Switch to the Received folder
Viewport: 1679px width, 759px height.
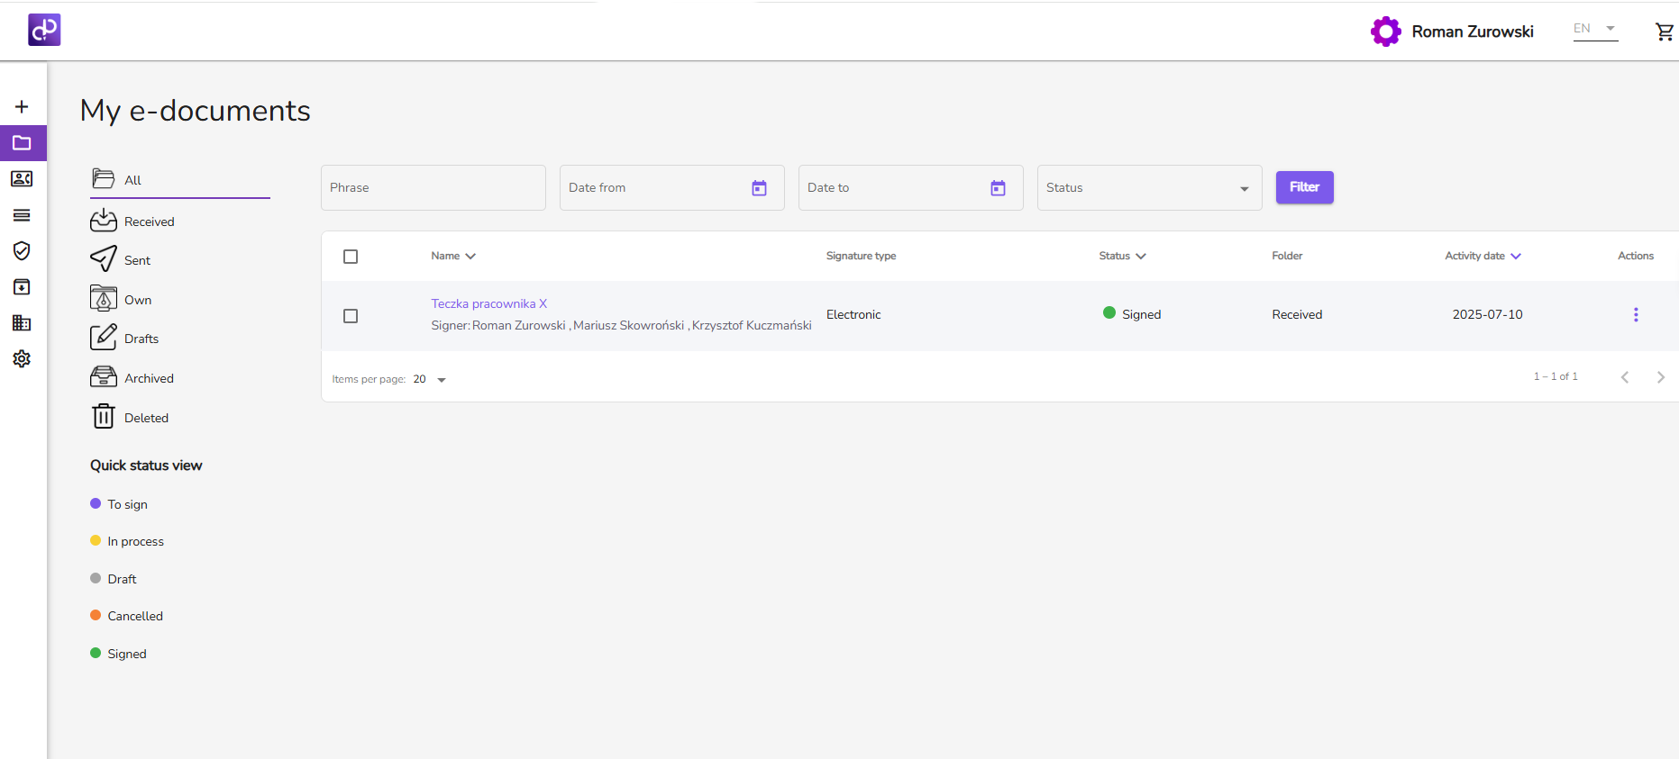point(149,221)
